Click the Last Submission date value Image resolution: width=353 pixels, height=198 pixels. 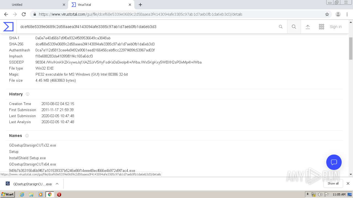[58, 116]
